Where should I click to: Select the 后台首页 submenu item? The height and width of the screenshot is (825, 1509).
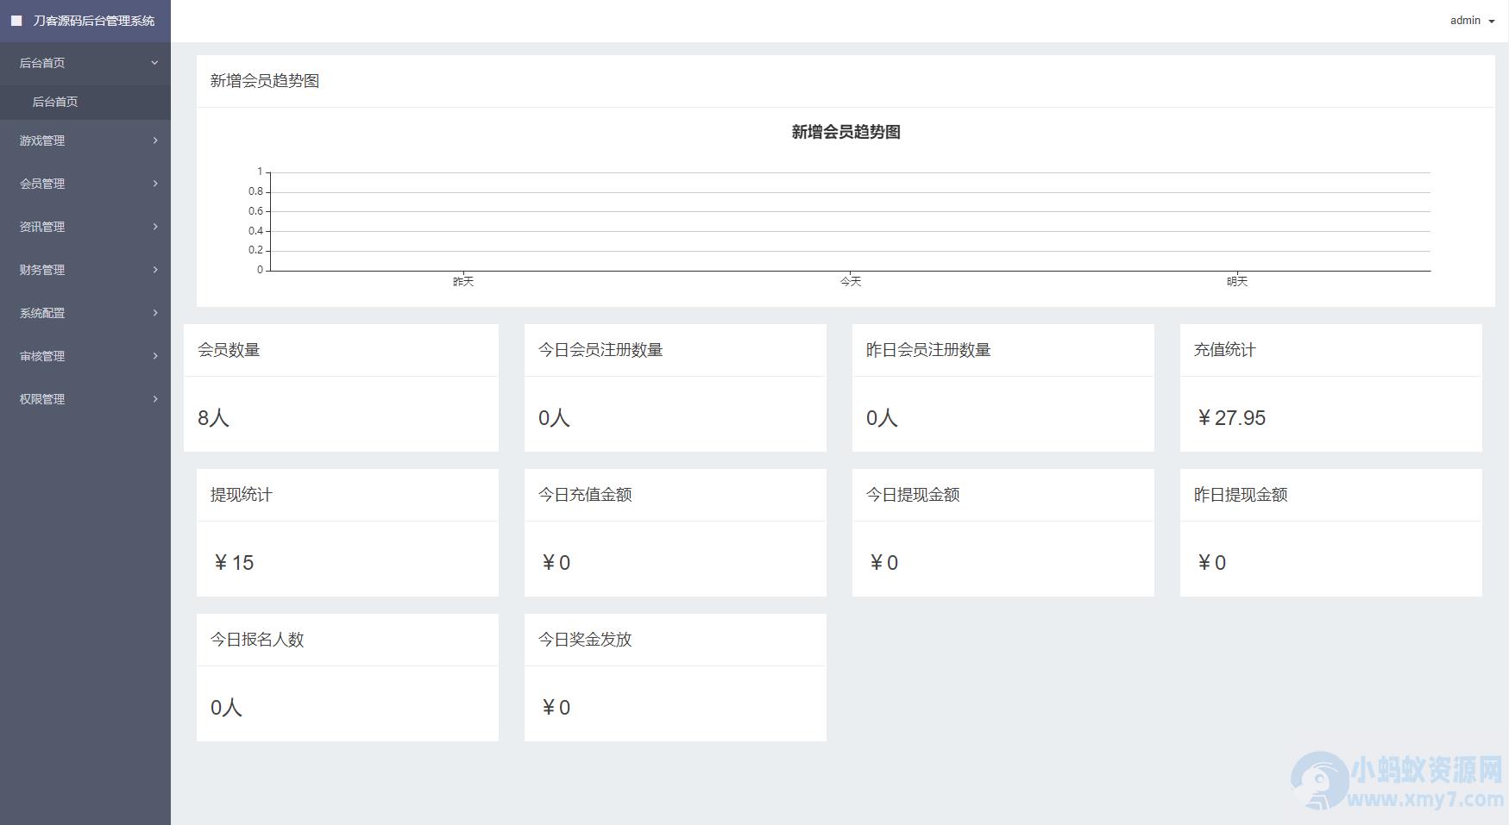click(85, 102)
